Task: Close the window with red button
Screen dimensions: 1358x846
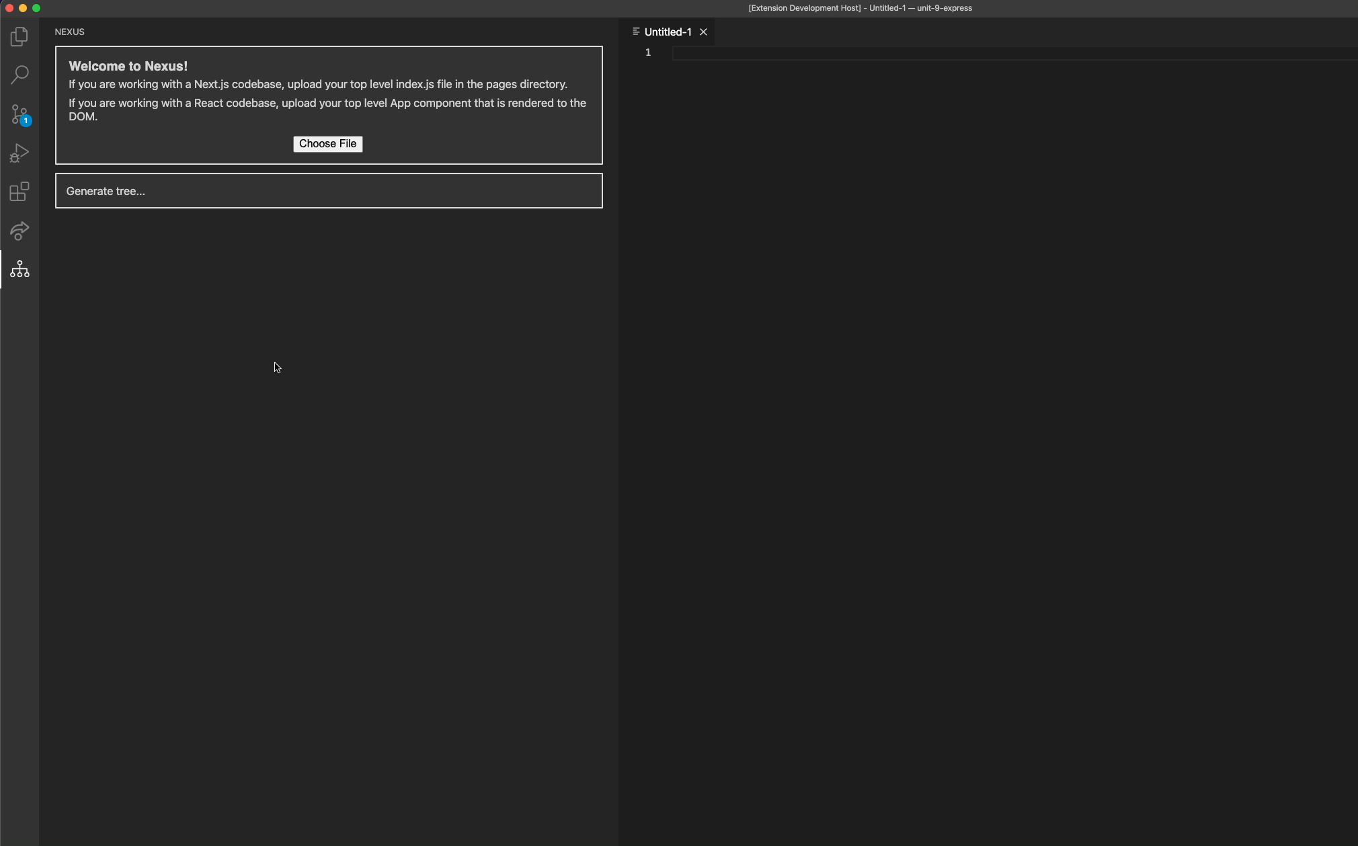Action: 9,8
